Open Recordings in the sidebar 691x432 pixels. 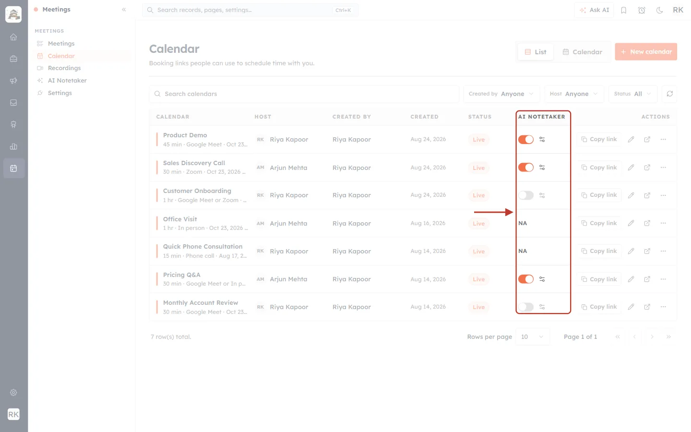(64, 68)
